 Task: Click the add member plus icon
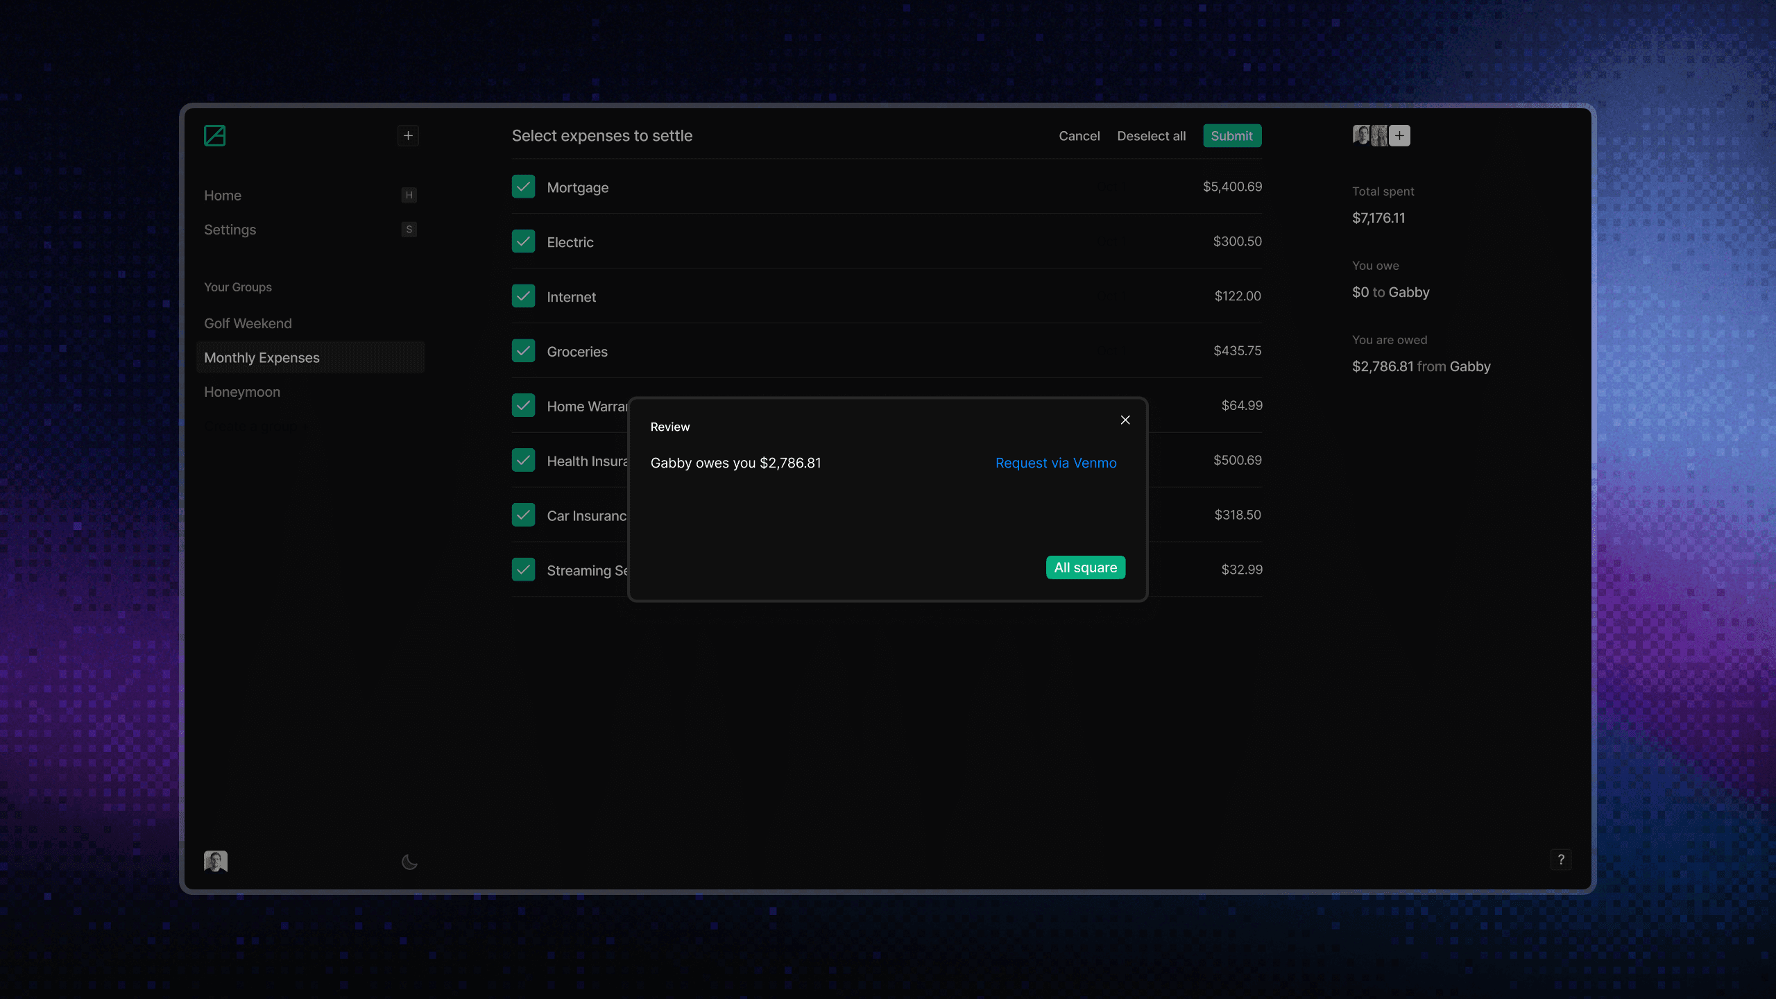pyautogui.click(x=1400, y=135)
